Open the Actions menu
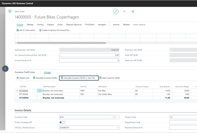Viewport: 197px width, 133px height. click(x=116, y=24)
